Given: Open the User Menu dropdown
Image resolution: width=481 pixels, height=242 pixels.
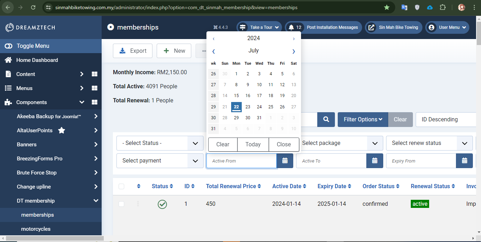Looking at the screenshot, I should pos(447,27).
